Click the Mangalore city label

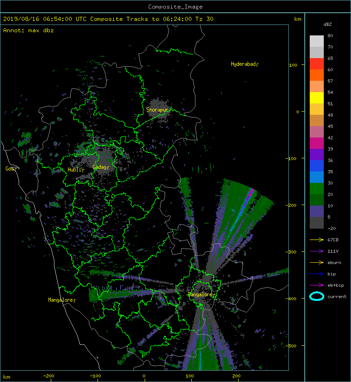(62, 300)
